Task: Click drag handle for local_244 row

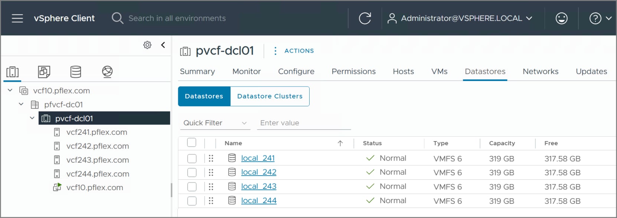Action: [x=211, y=201]
